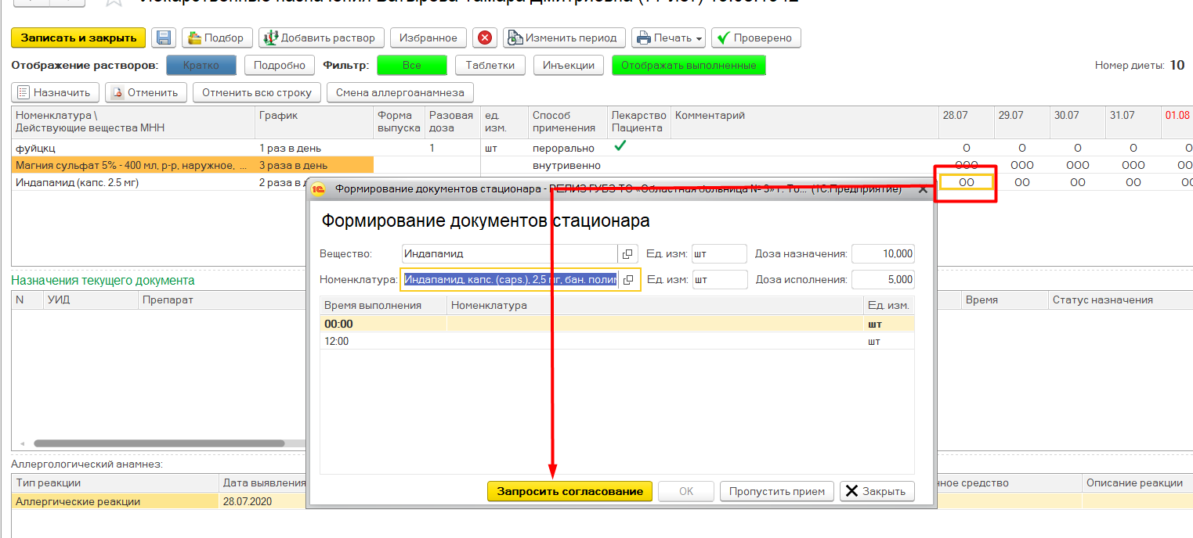Click Запросить согласование button
Image resolution: width=1193 pixels, height=538 pixels.
[x=569, y=492]
